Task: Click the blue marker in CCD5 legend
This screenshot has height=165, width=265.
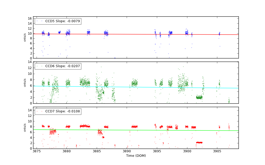Action: [x=37, y=21]
